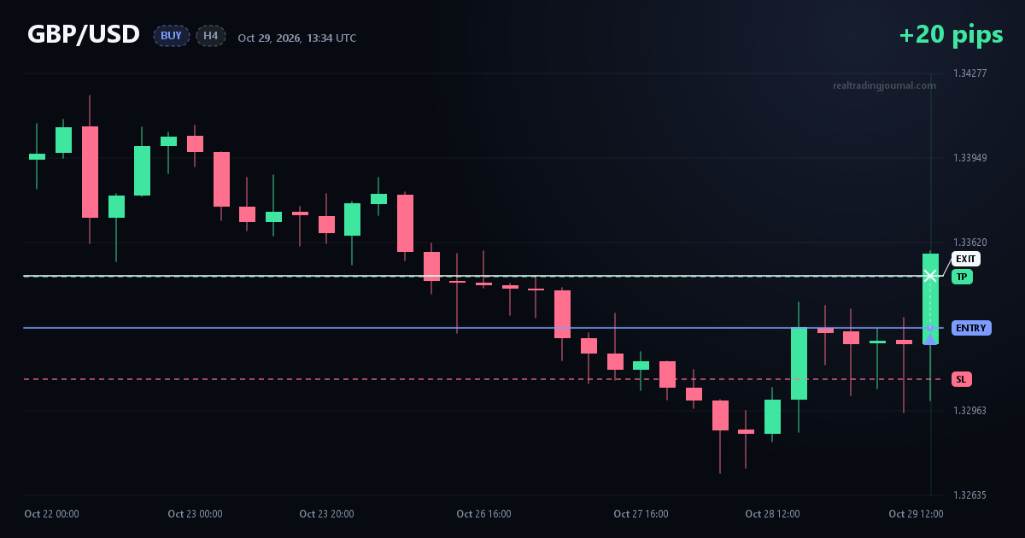1025x538 pixels.
Task: Click the Oct 29, 2026, 13:34 UTC timestamp
Action: pyautogui.click(x=297, y=38)
